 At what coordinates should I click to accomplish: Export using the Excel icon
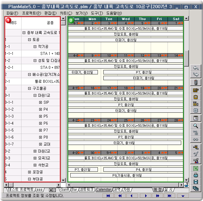[x=195, y=168]
